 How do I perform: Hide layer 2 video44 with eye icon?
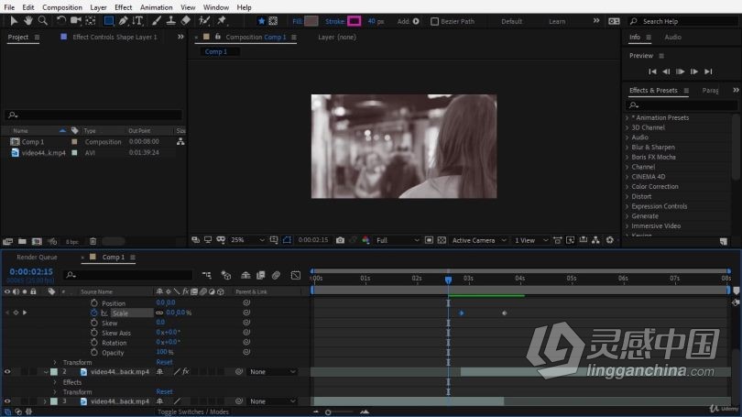tap(7, 372)
